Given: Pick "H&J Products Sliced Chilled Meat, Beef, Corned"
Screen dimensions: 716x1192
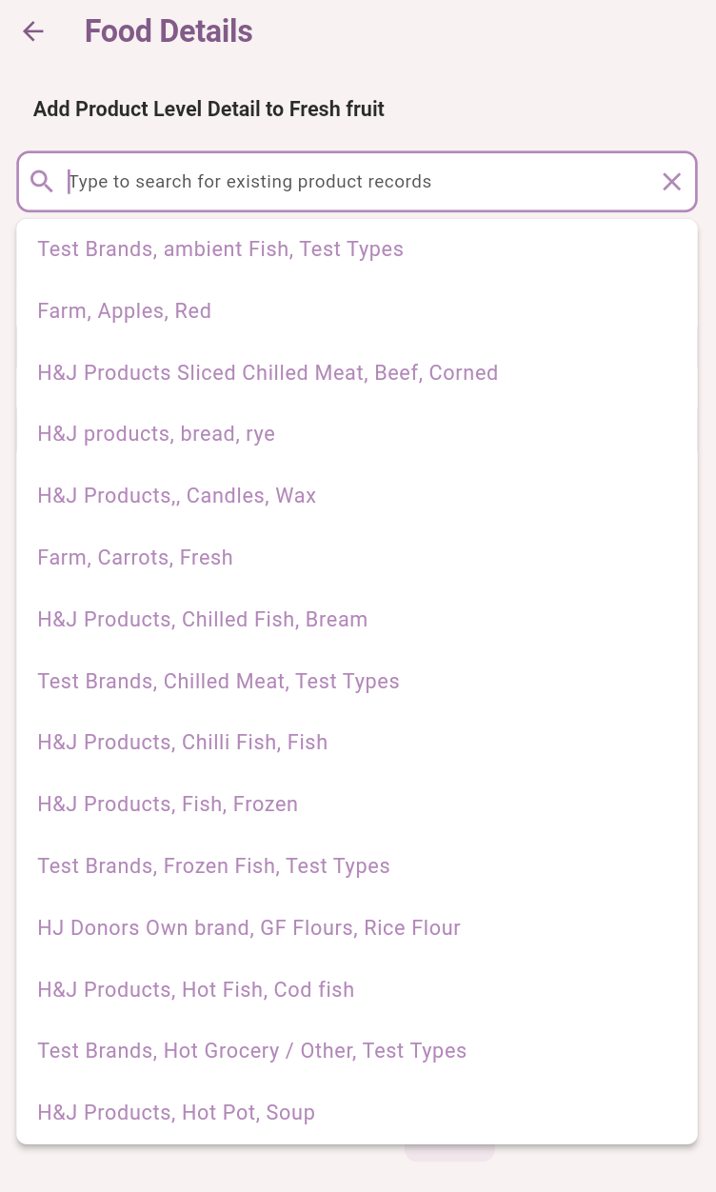Looking at the screenshot, I should coord(268,373).
